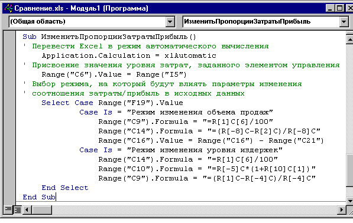The height and width of the screenshot is (223, 353).
Task: Switch to Procedure View button at bottom left
Action: [8, 210]
